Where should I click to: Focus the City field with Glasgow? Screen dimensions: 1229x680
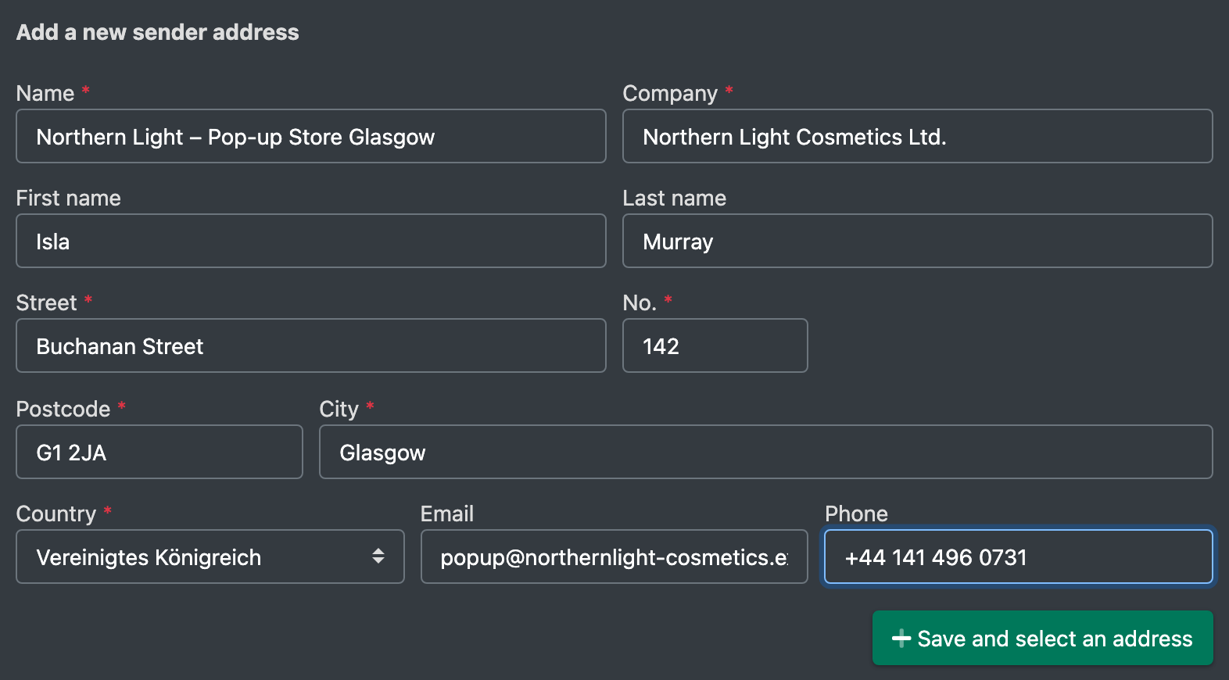[766, 452]
